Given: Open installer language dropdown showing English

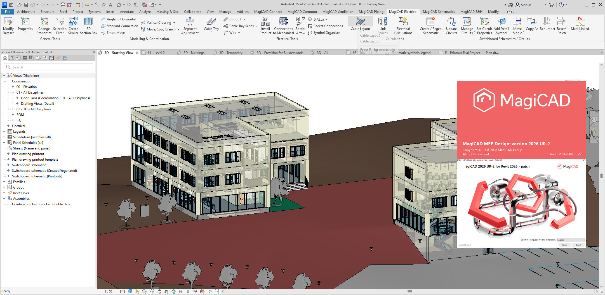Looking at the screenshot, I should (x=570, y=240).
